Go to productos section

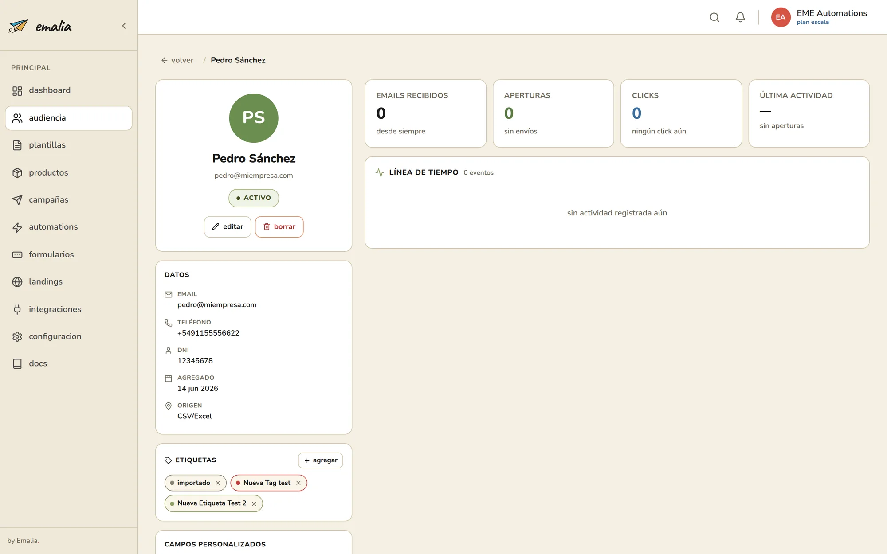tap(69, 172)
